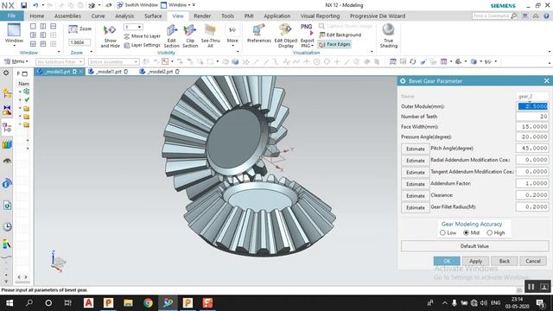The width and height of the screenshot is (553, 311).
Task: Open the resource bar settings gear
Action: [x=6, y=73]
